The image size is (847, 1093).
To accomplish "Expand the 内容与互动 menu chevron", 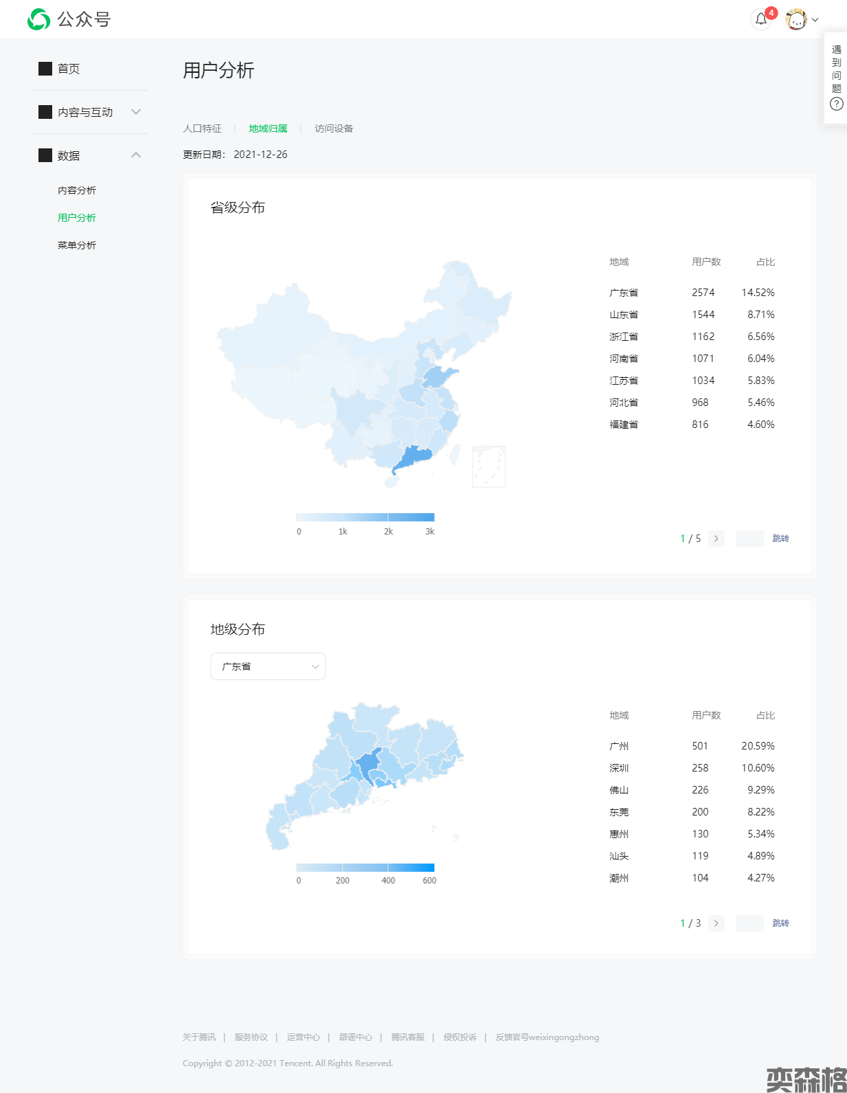I will pos(136,112).
